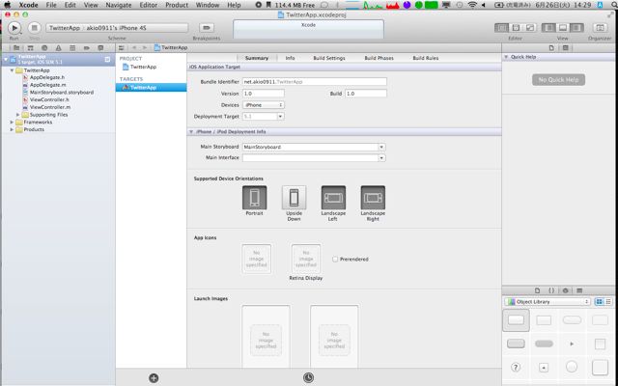The height and width of the screenshot is (386, 618).
Task: Show the File Template library
Action: (x=537, y=290)
